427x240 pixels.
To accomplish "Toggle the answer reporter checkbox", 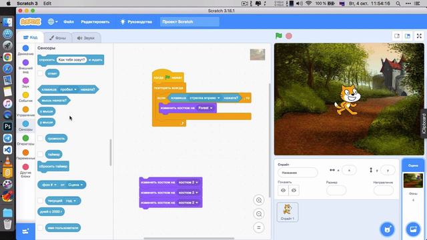I will click(x=40, y=73).
